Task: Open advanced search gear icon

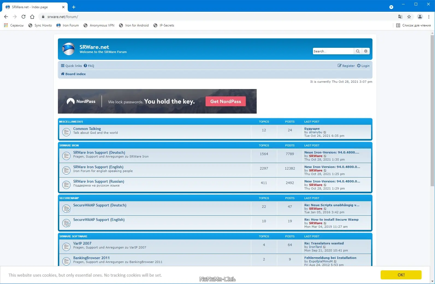Action: click(366, 51)
